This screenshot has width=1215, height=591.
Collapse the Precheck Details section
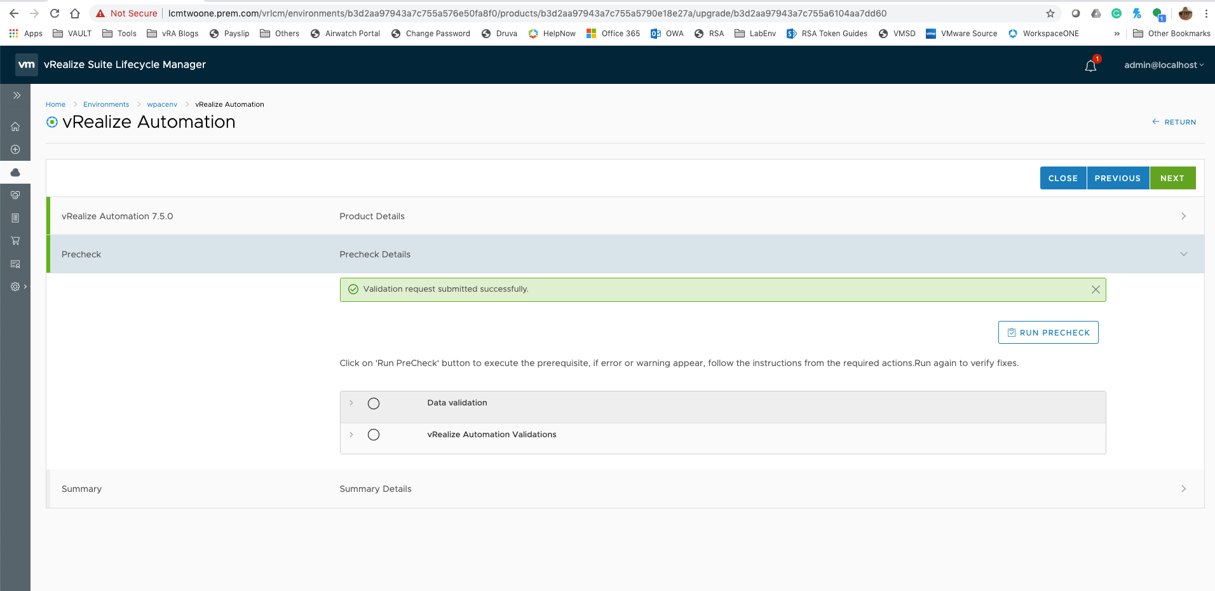(x=1183, y=254)
